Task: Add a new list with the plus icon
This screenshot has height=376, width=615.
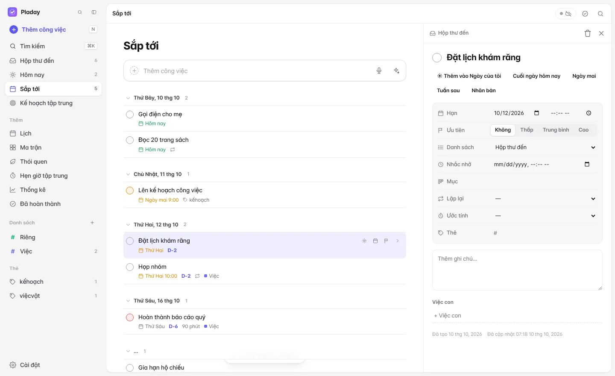Action: [92, 223]
